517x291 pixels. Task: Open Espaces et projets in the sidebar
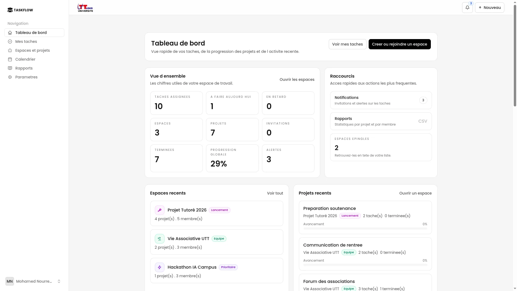tap(34, 50)
